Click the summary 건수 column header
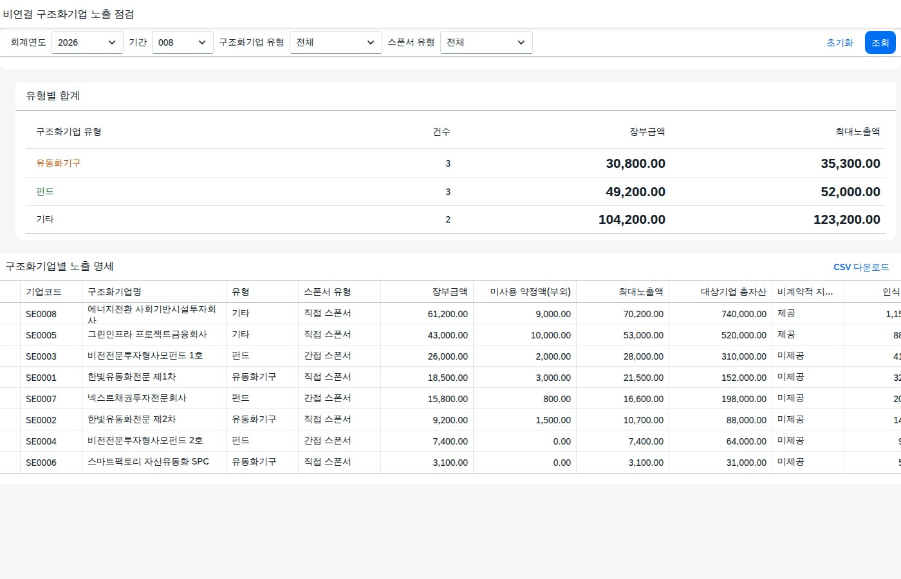901x579 pixels. point(441,132)
